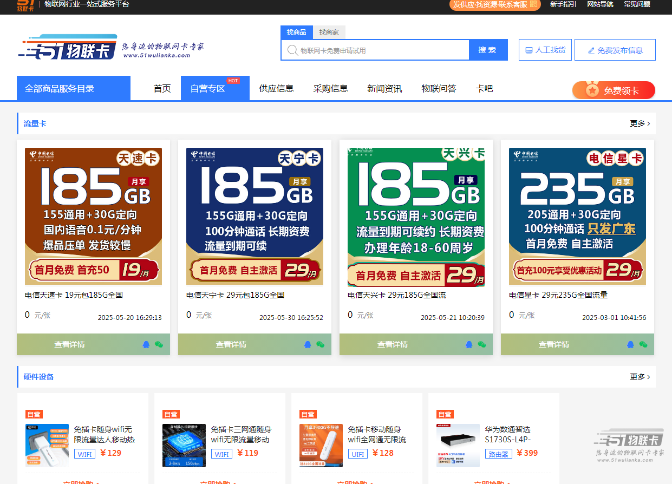672x484 pixels.
Task: Expand 更多 in the 流量卡 section
Action: pyautogui.click(x=640, y=123)
